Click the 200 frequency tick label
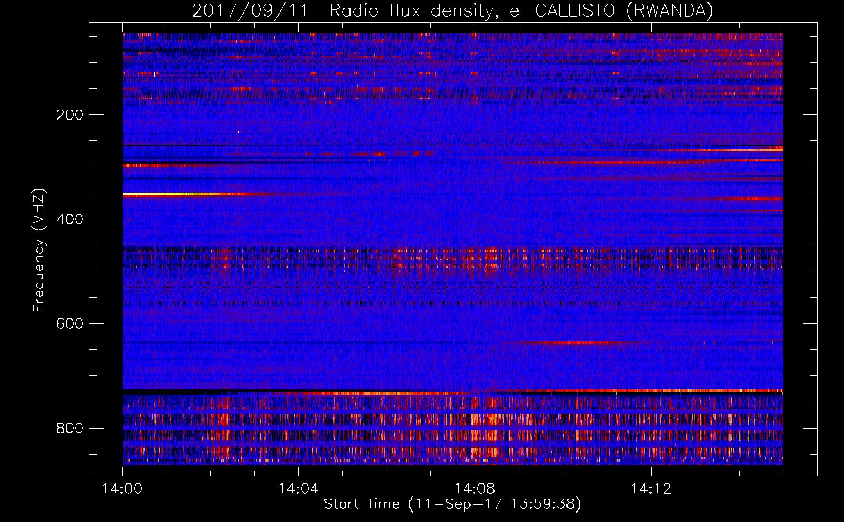 (69, 115)
